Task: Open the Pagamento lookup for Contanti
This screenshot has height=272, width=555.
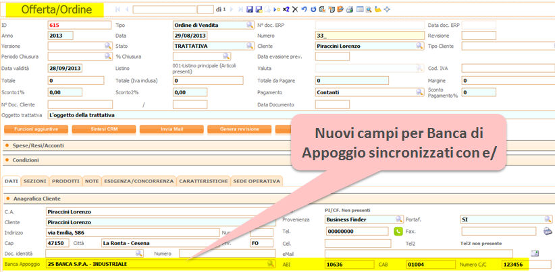Action: pos(419,92)
